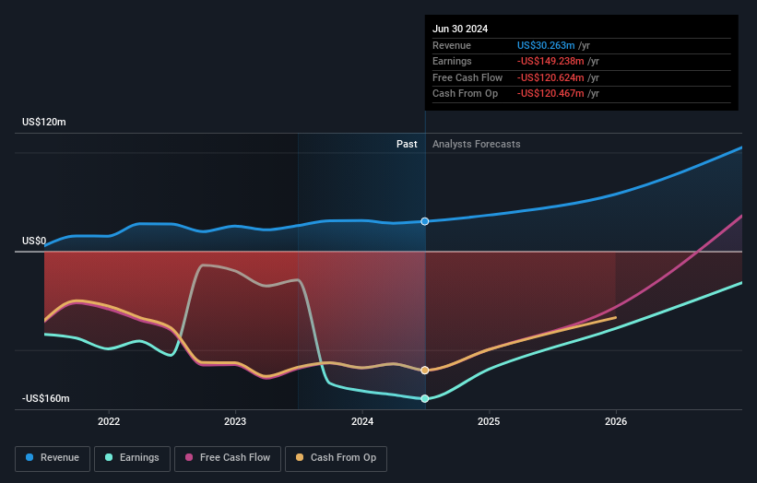Click the Jun 30 2024 tooltip date
757x483 pixels.
[460, 29]
